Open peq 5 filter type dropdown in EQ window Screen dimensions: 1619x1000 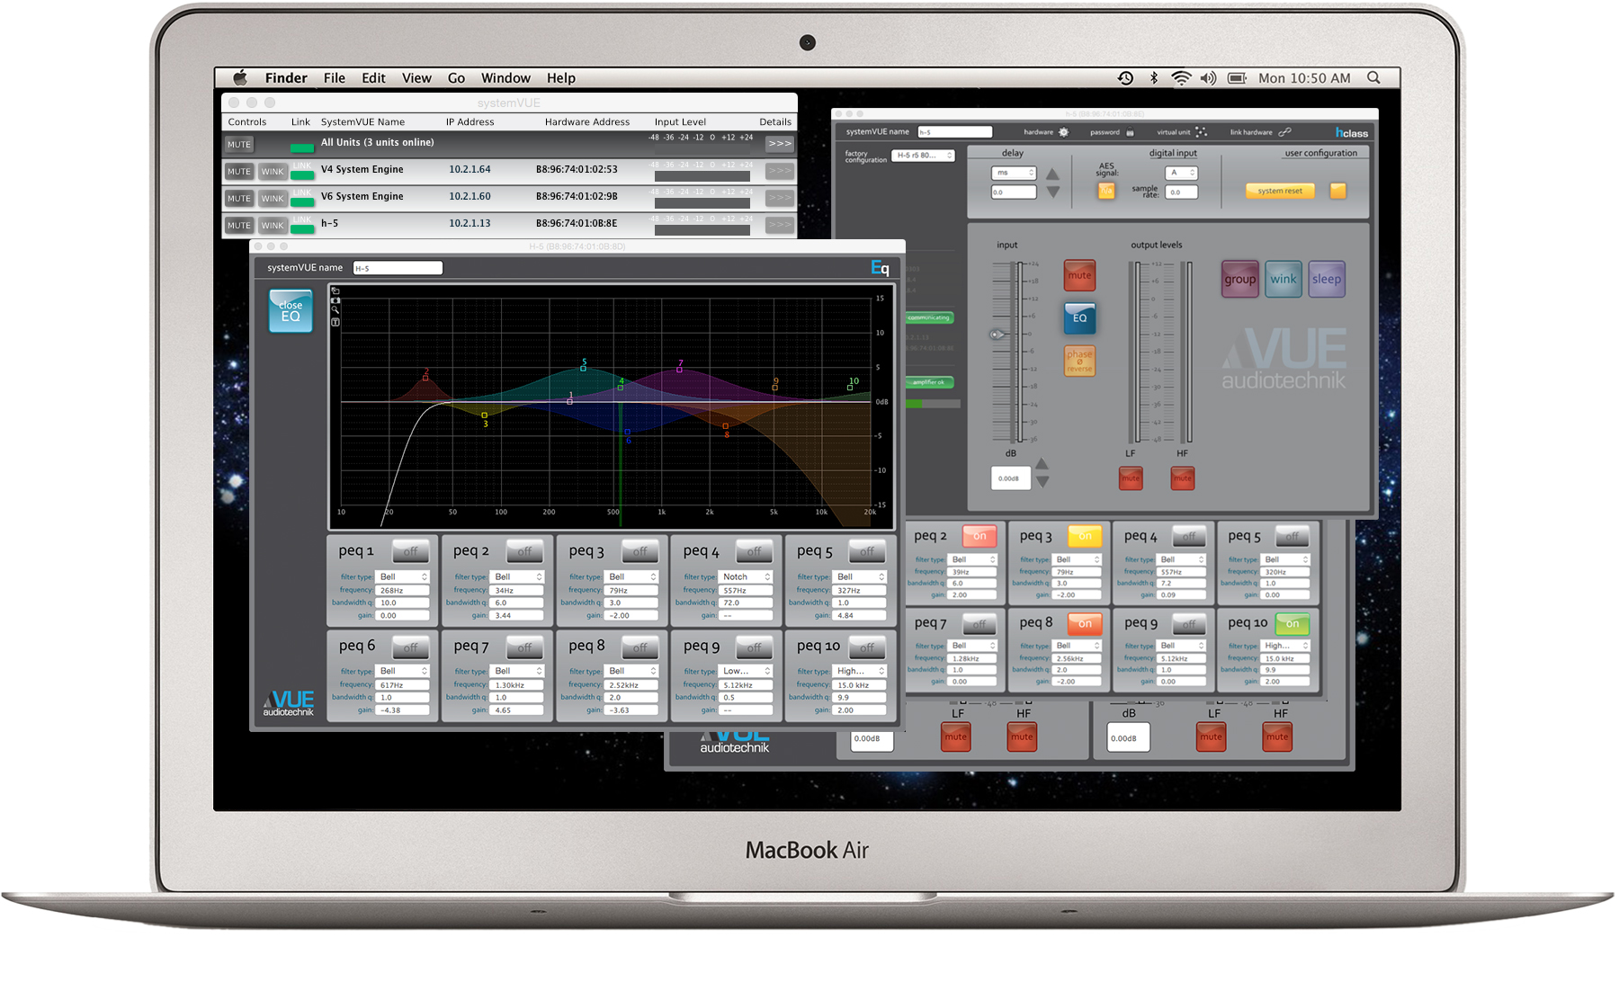860,576
